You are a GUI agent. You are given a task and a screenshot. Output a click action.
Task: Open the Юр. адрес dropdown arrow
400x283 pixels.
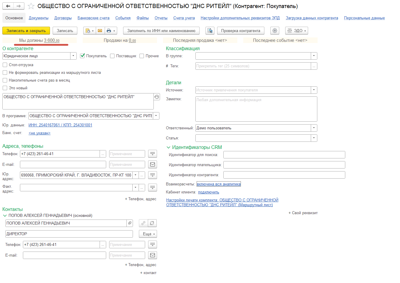pyautogui.click(x=136, y=175)
